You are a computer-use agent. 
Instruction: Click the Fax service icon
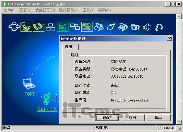click(123, 27)
